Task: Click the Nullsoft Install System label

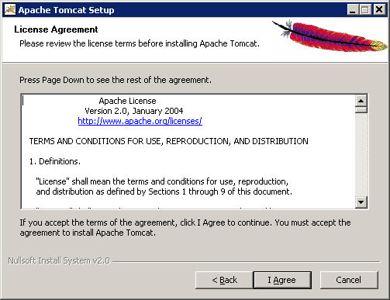Action: click(x=59, y=260)
